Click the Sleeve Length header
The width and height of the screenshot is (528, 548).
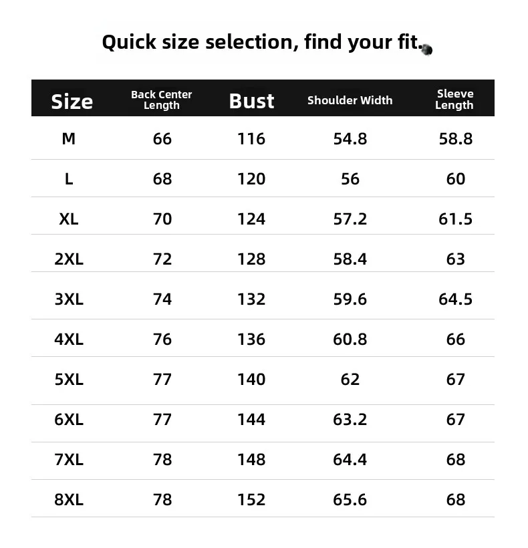pos(454,100)
